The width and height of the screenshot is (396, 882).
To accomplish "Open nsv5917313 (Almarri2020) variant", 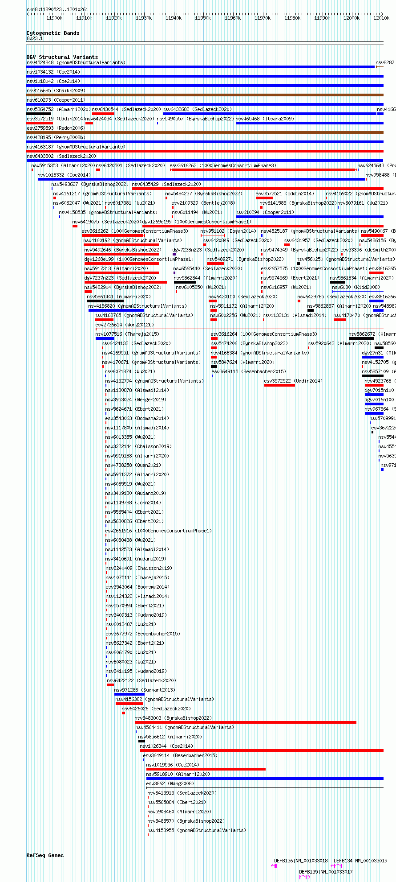I will point(117,268).
